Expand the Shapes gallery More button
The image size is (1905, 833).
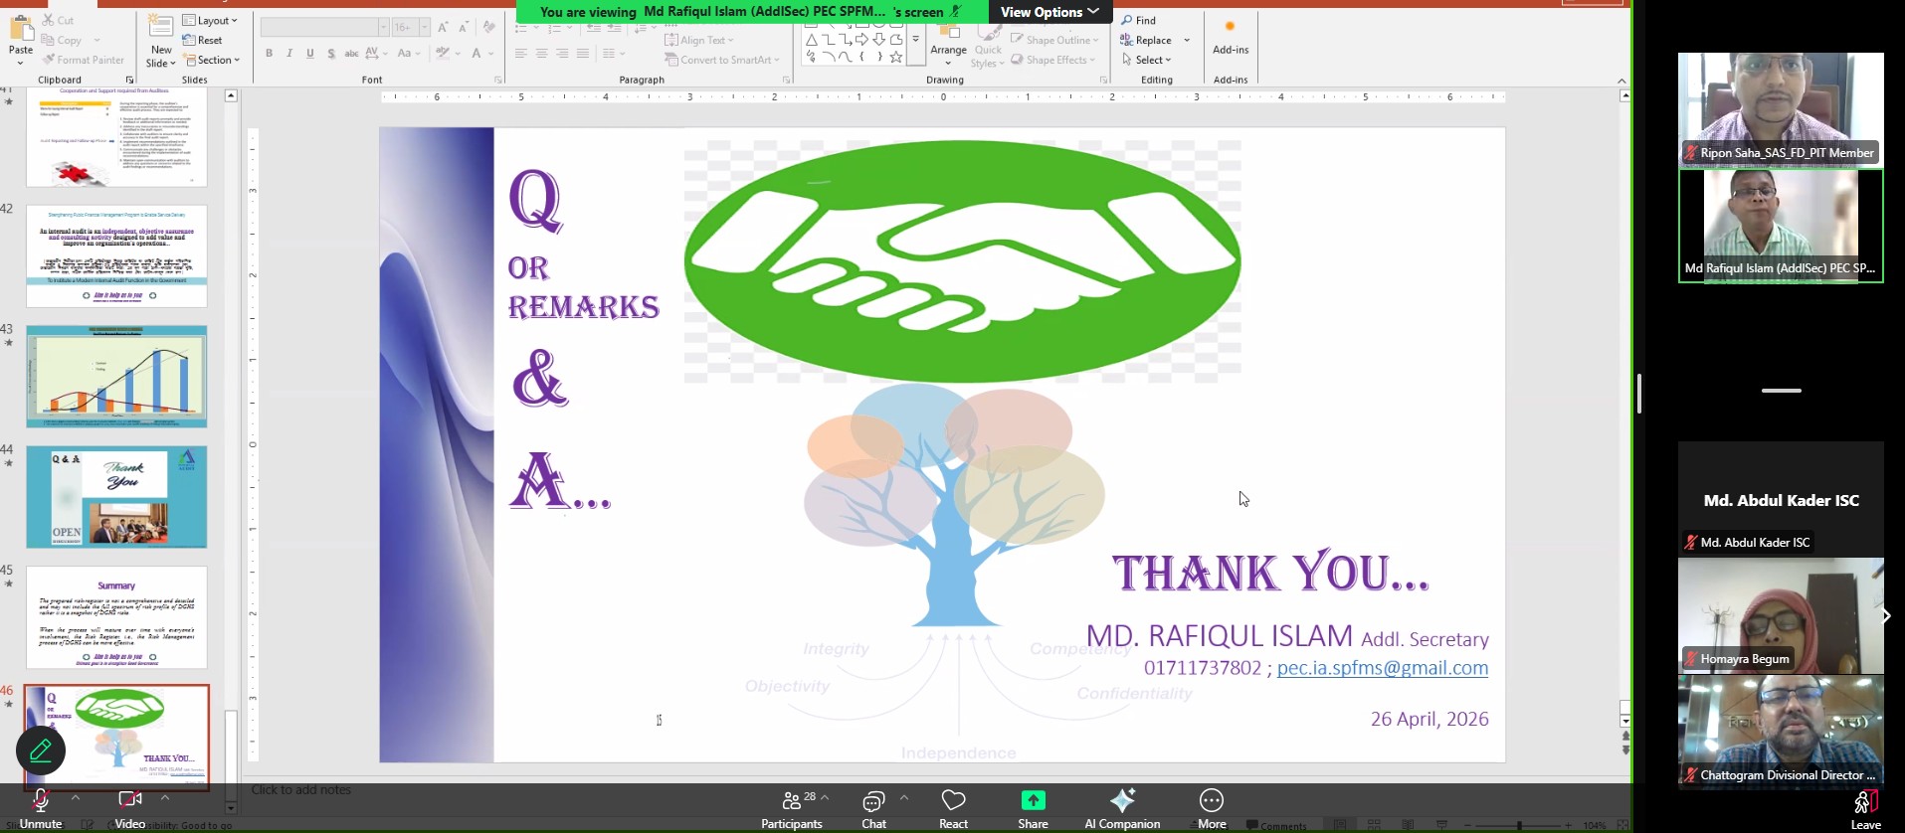[x=915, y=40]
